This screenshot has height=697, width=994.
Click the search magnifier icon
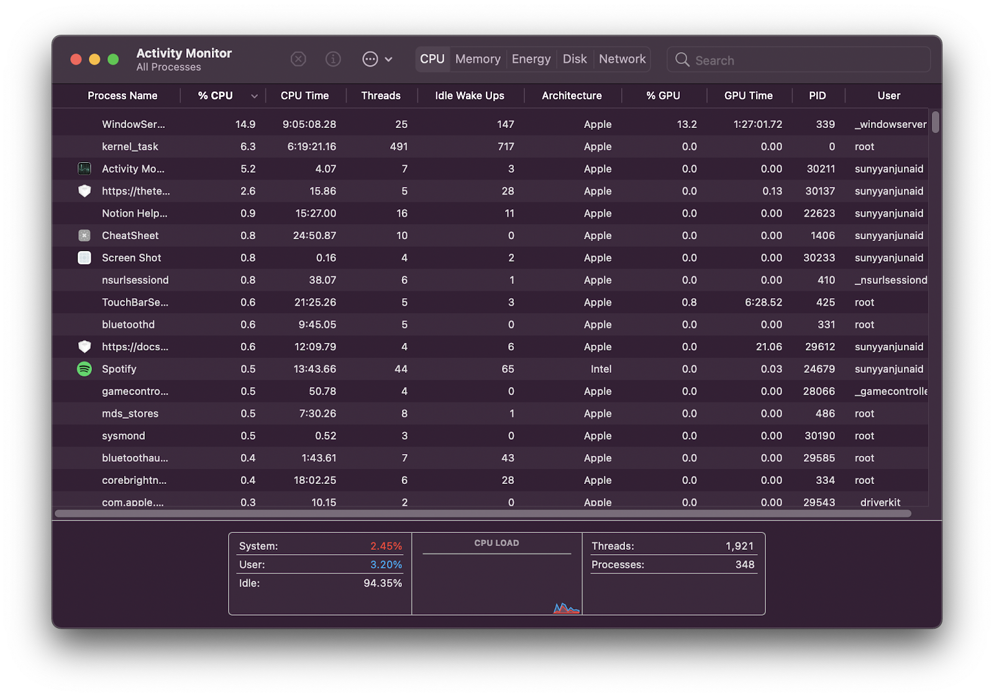[x=682, y=60]
